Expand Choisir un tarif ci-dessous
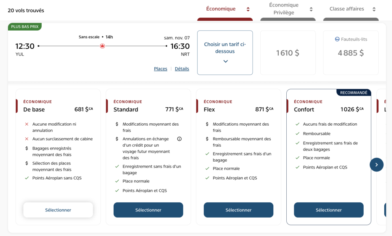The height and width of the screenshot is (236, 392). coord(225,52)
